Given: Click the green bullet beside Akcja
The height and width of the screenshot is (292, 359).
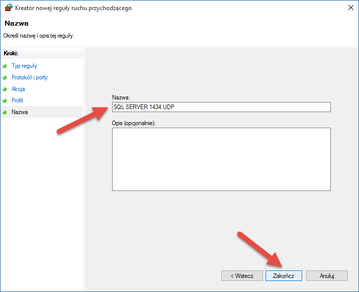Looking at the screenshot, I should pos(5,89).
